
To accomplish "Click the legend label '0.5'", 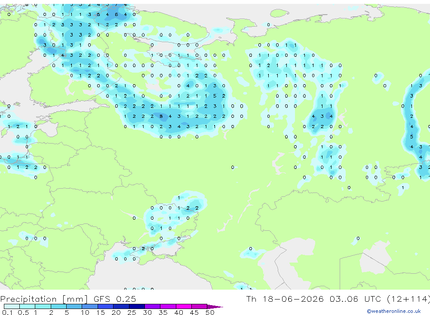I will tap(23, 312).
